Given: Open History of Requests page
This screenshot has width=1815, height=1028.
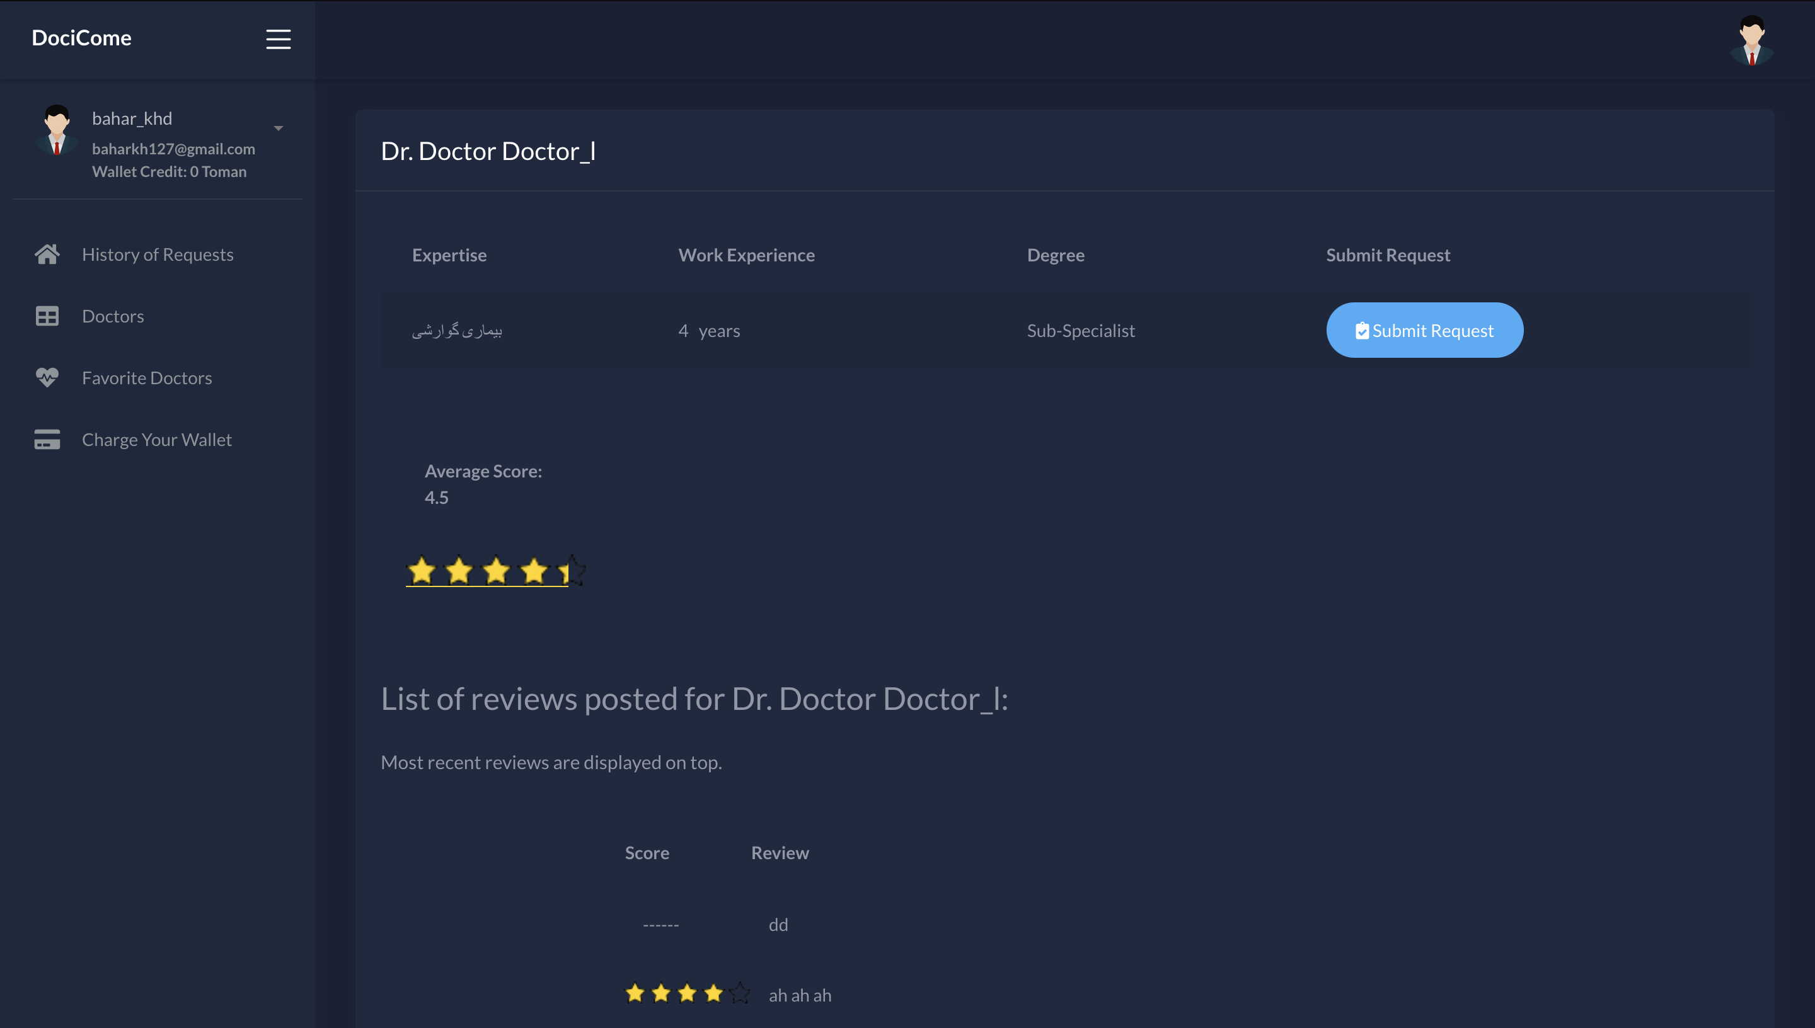Looking at the screenshot, I should tap(158, 255).
